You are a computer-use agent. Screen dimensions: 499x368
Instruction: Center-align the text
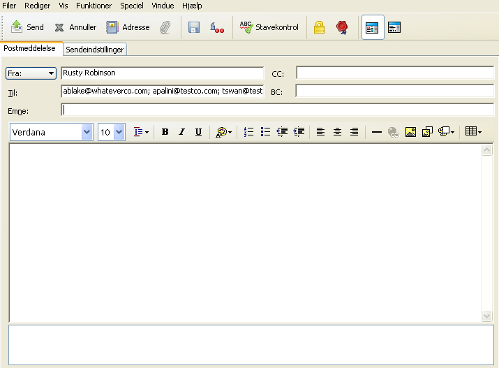(337, 132)
